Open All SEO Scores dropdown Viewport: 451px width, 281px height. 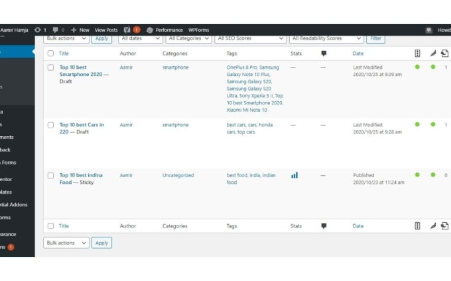click(x=250, y=38)
